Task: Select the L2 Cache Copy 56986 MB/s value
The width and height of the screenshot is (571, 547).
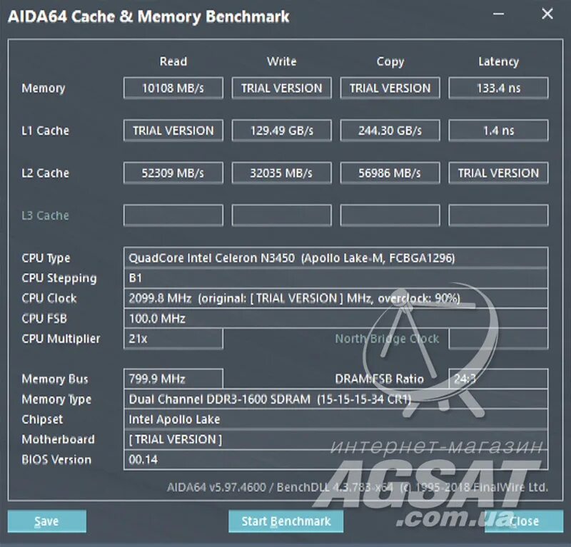Action: pyautogui.click(x=390, y=173)
